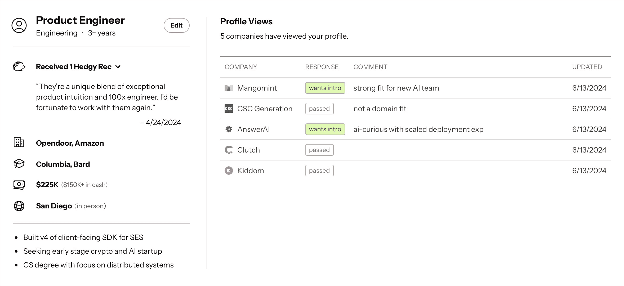Toggle the CSC Generation 'passed' status badge

319,108
